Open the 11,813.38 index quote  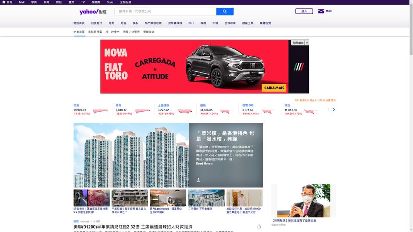(x=290, y=110)
